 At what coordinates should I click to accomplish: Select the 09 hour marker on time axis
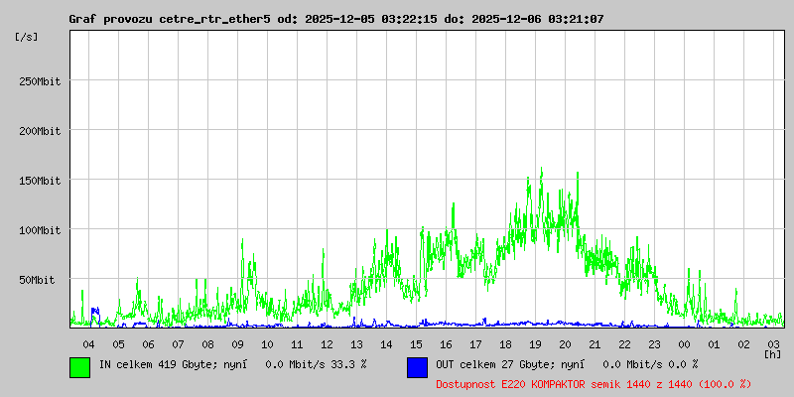(237, 343)
